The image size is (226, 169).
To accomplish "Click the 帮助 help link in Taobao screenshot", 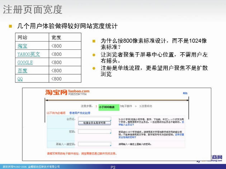I will tap(185, 93).
